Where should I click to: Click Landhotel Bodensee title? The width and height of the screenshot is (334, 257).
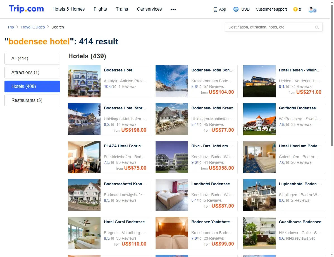tap(211, 184)
